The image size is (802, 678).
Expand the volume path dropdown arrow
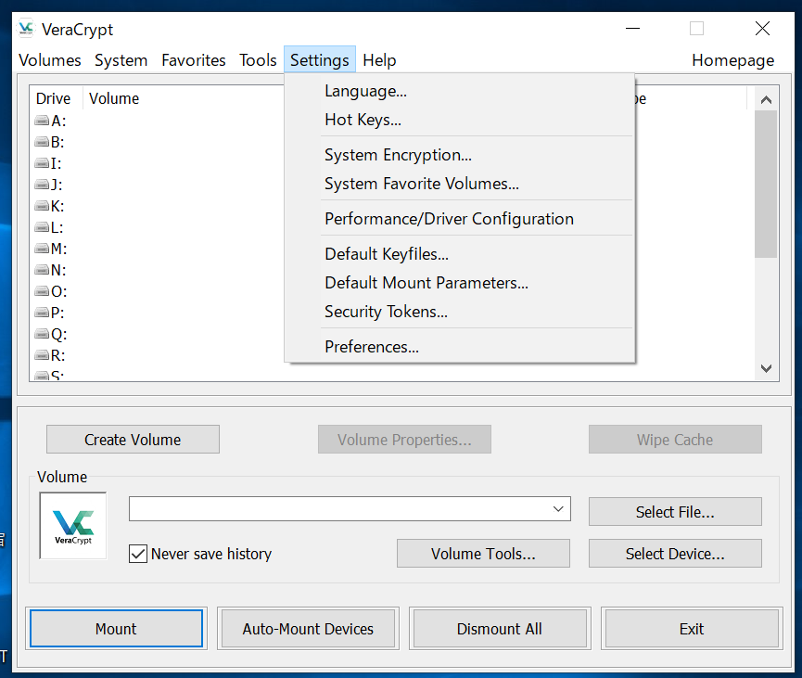558,509
